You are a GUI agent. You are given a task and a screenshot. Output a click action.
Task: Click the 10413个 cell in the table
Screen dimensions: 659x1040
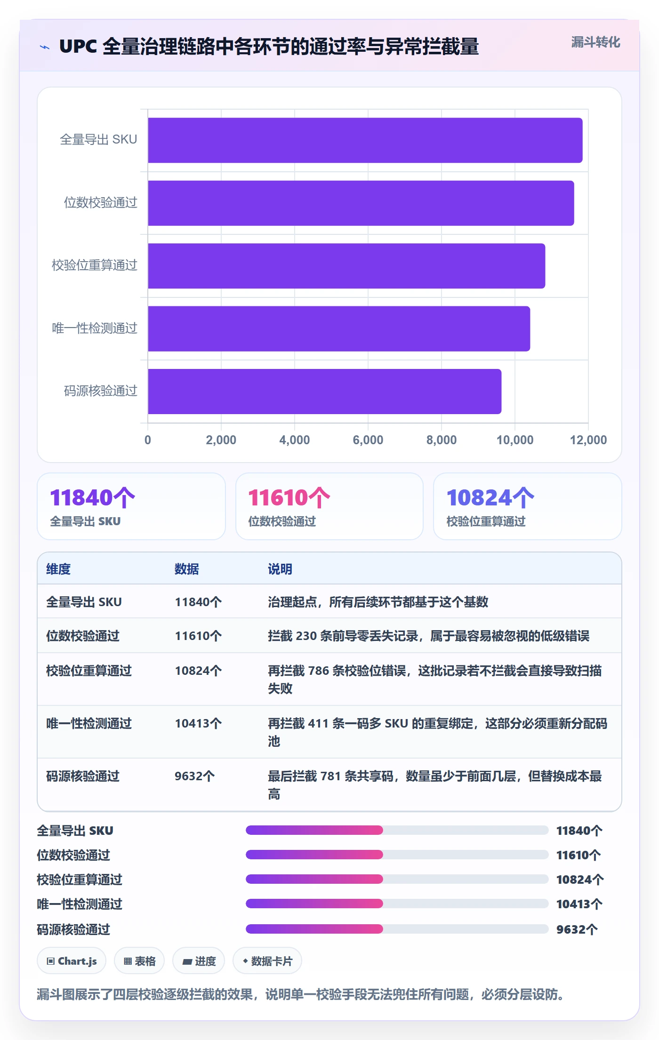(x=198, y=723)
